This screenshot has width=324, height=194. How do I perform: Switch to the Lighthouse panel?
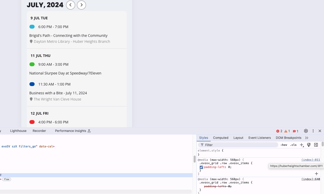tap(18, 131)
